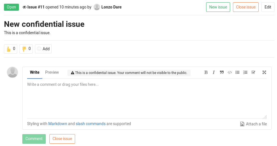
Task: Apply italic formatting in comment toolbar
Action: point(214,72)
